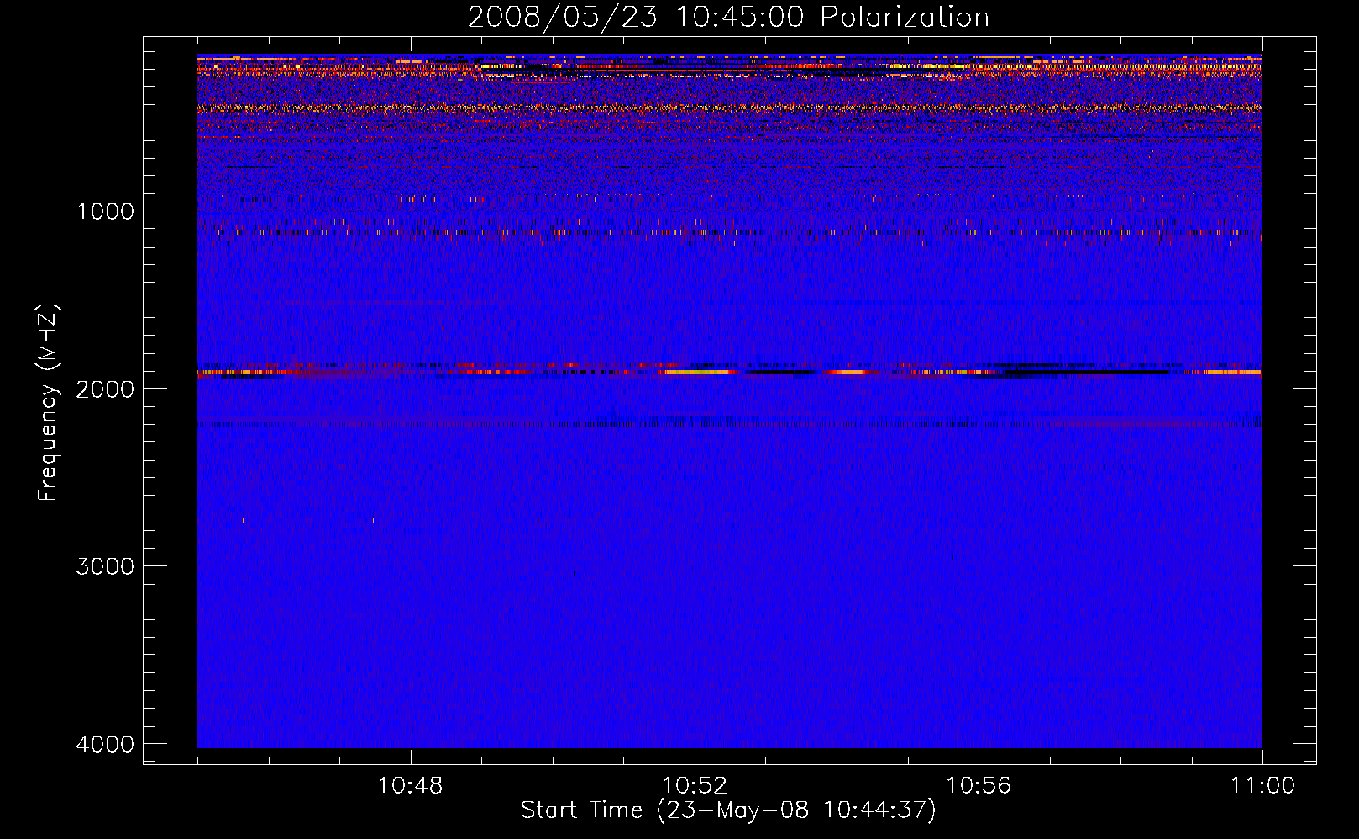Click the 4000 frequency tick label
The height and width of the screenshot is (839, 1359).
[x=105, y=744]
